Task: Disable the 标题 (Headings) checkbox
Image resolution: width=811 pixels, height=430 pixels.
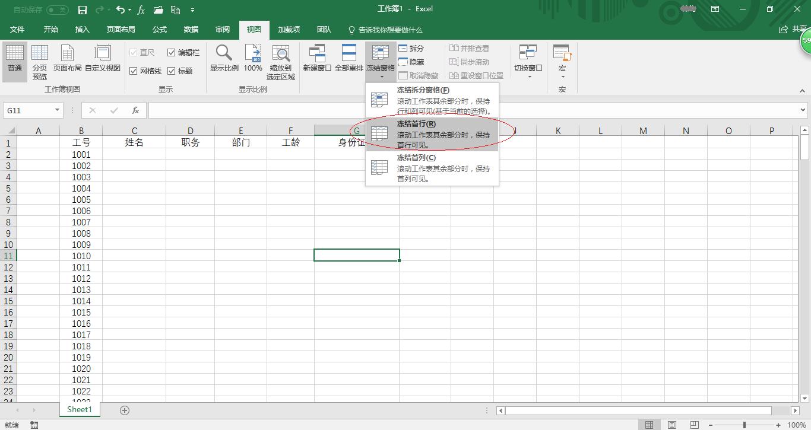Action: point(170,71)
